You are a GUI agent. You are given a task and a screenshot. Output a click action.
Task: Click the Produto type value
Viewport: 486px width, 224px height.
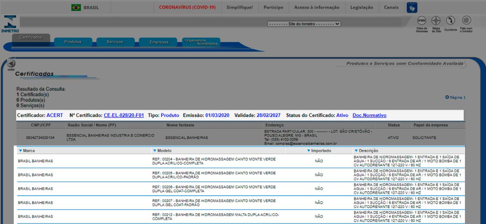[170, 115]
